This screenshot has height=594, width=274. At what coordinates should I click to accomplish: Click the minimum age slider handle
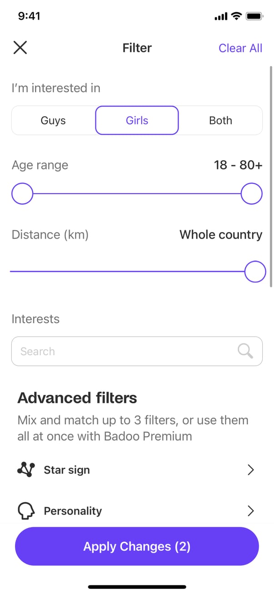pos(22,194)
